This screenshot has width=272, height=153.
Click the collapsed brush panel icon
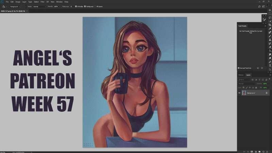(264, 20)
